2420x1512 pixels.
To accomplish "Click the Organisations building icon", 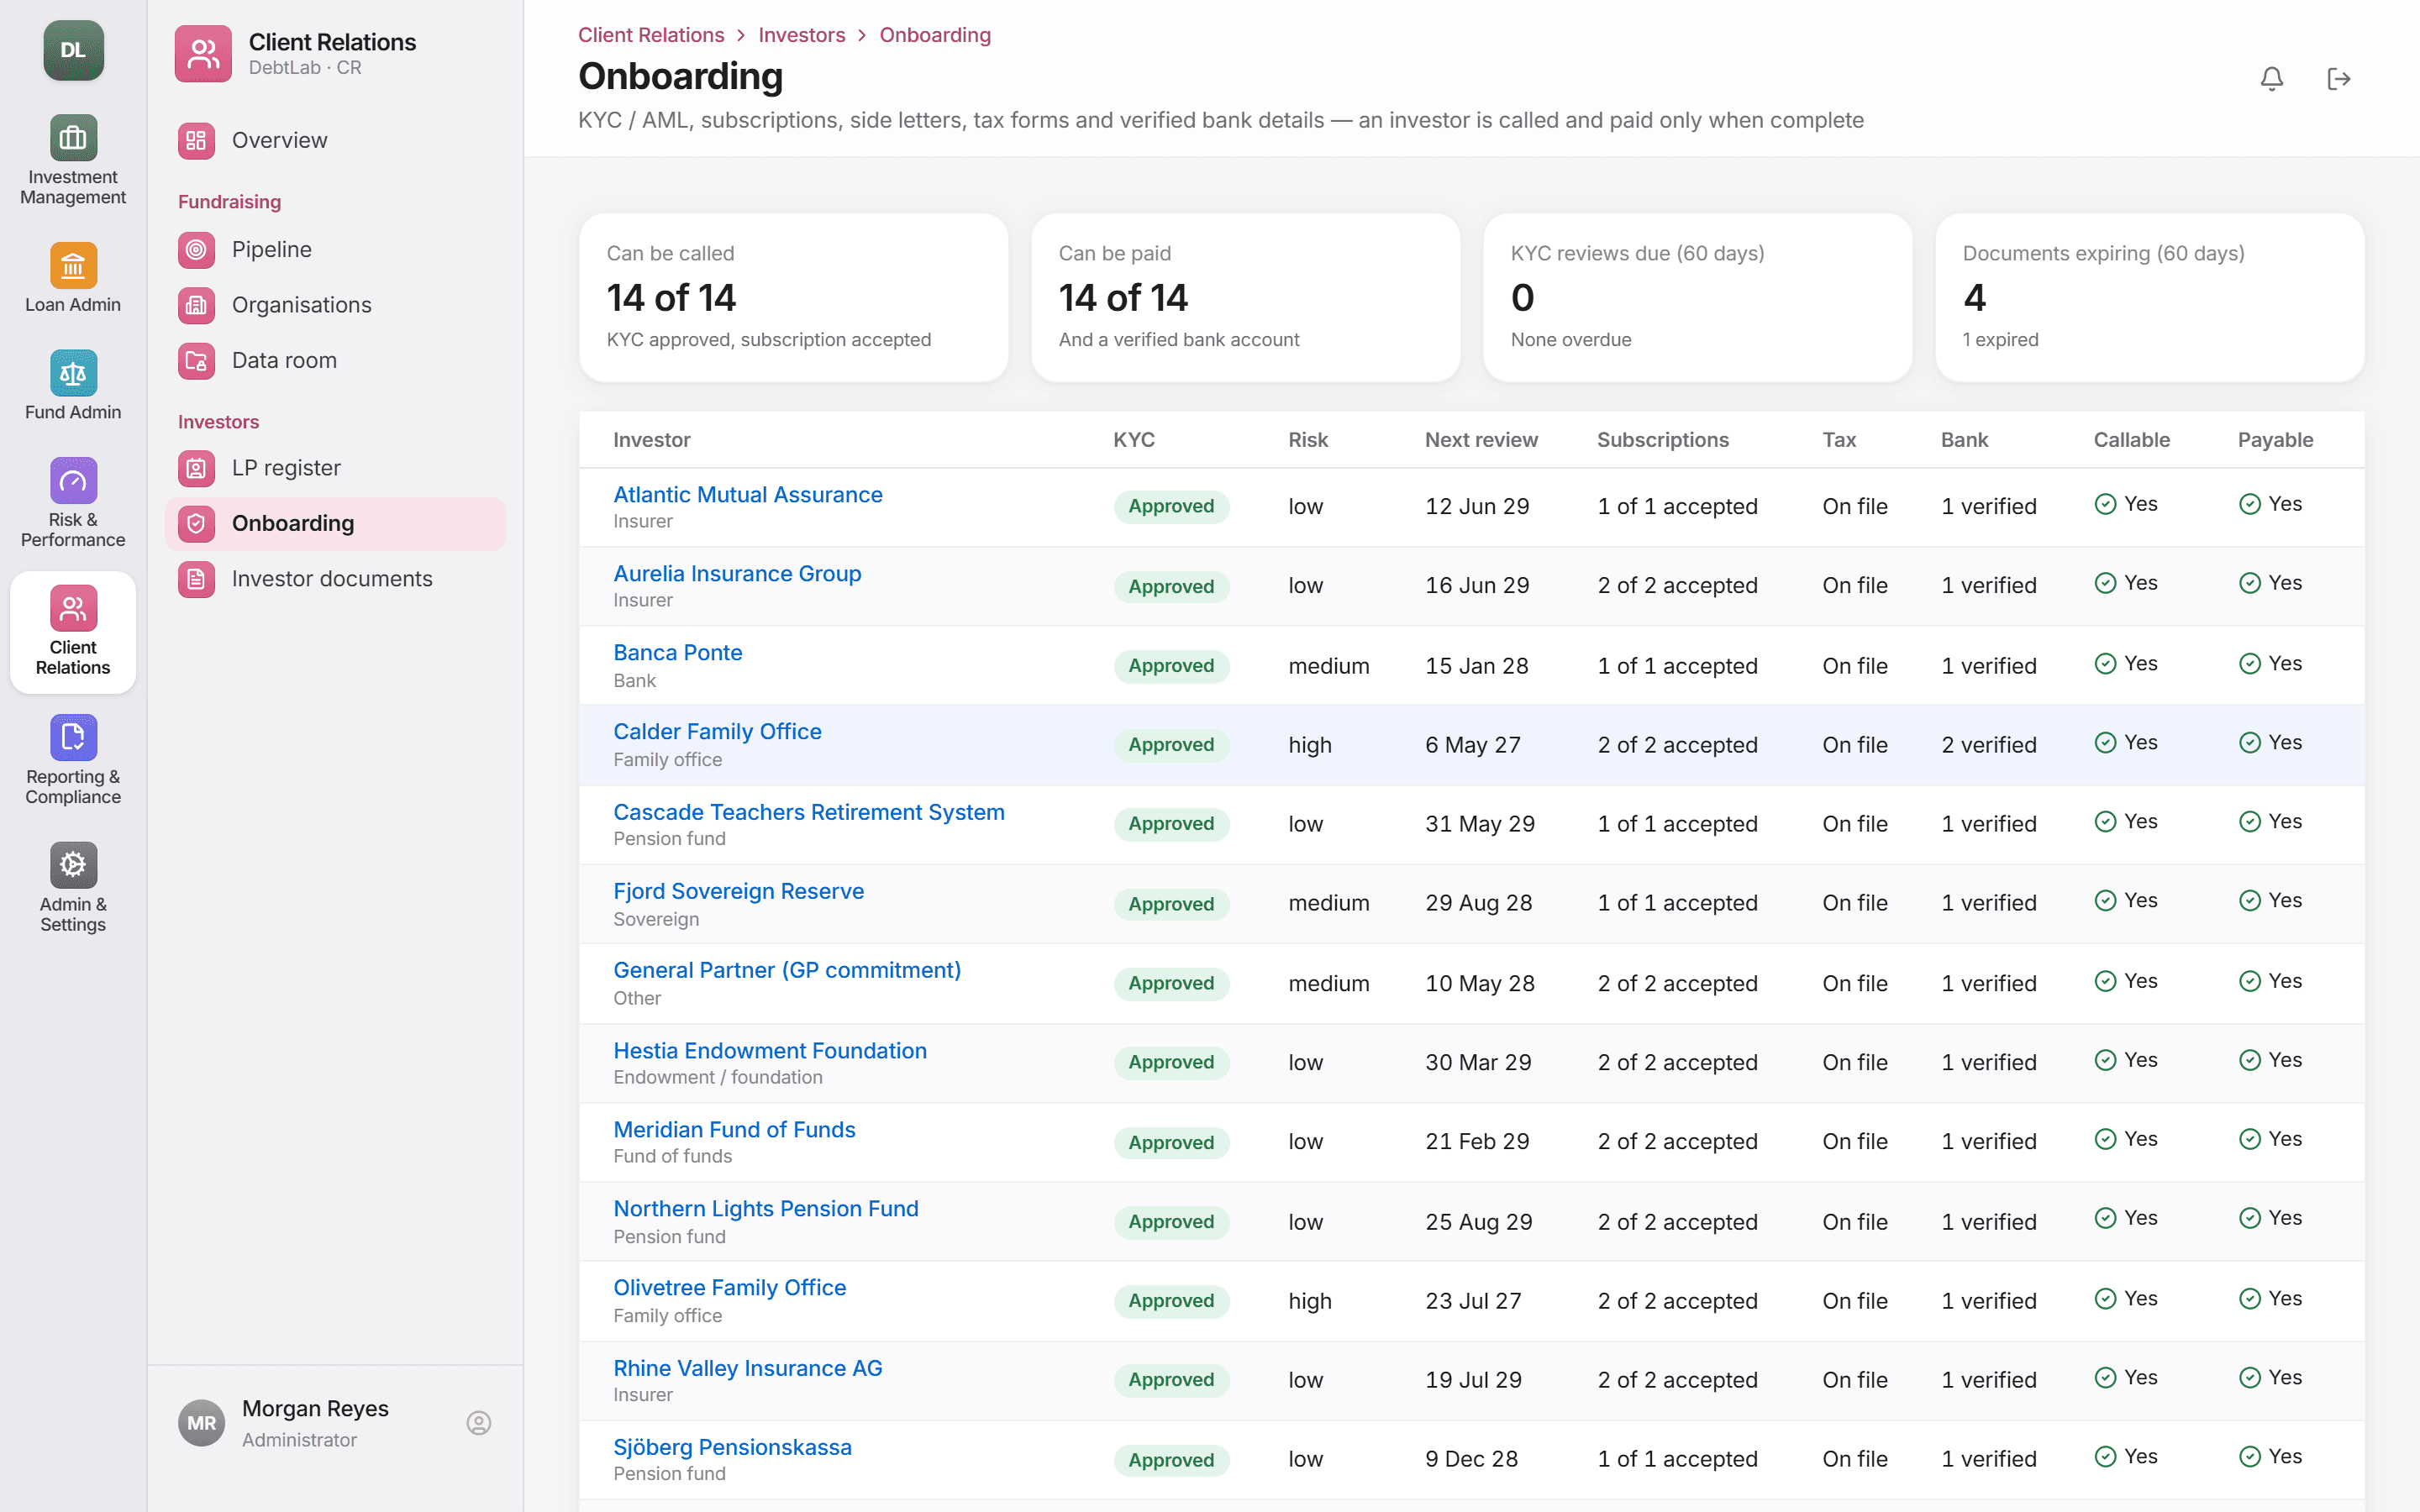I will tap(196, 305).
